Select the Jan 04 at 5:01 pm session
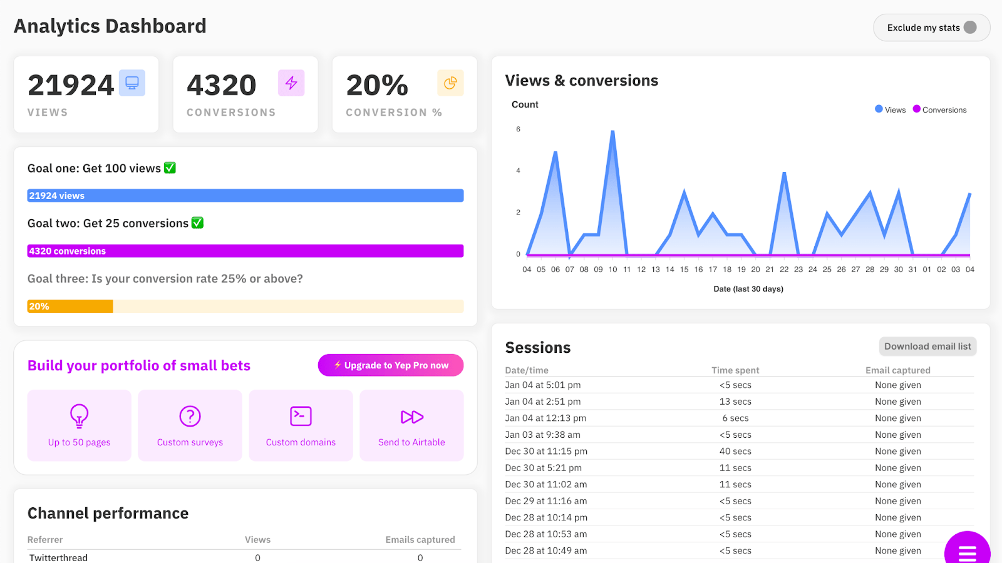 coord(542,385)
